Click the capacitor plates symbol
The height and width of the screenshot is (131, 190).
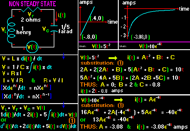(x=54, y=28)
